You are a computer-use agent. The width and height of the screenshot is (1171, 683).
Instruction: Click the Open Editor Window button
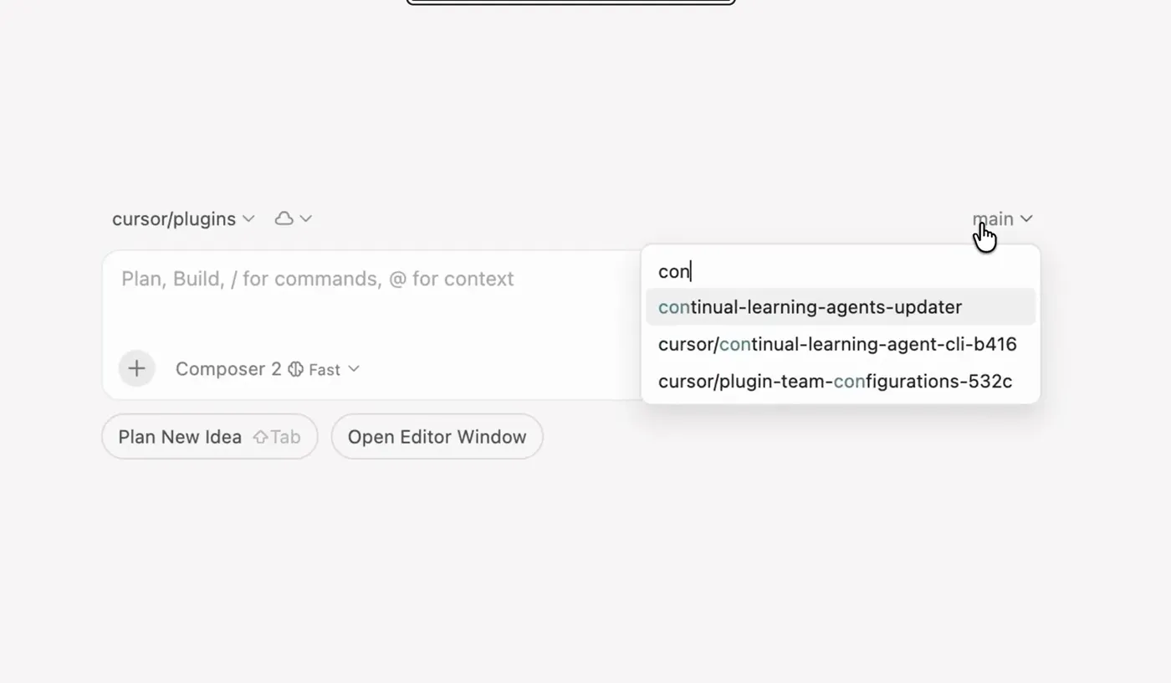437,437
